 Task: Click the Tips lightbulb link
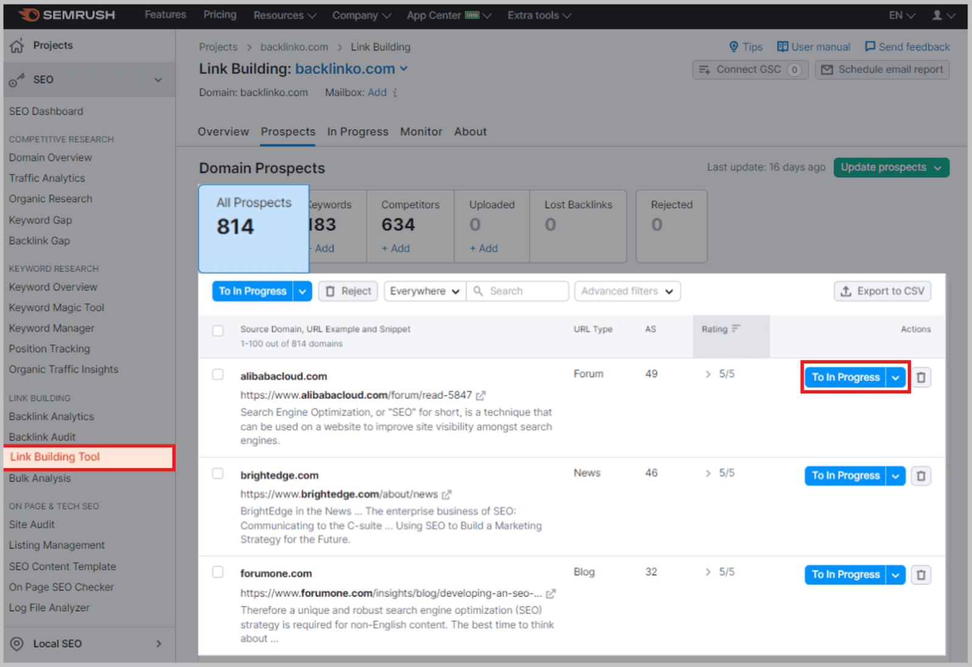click(745, 47)
